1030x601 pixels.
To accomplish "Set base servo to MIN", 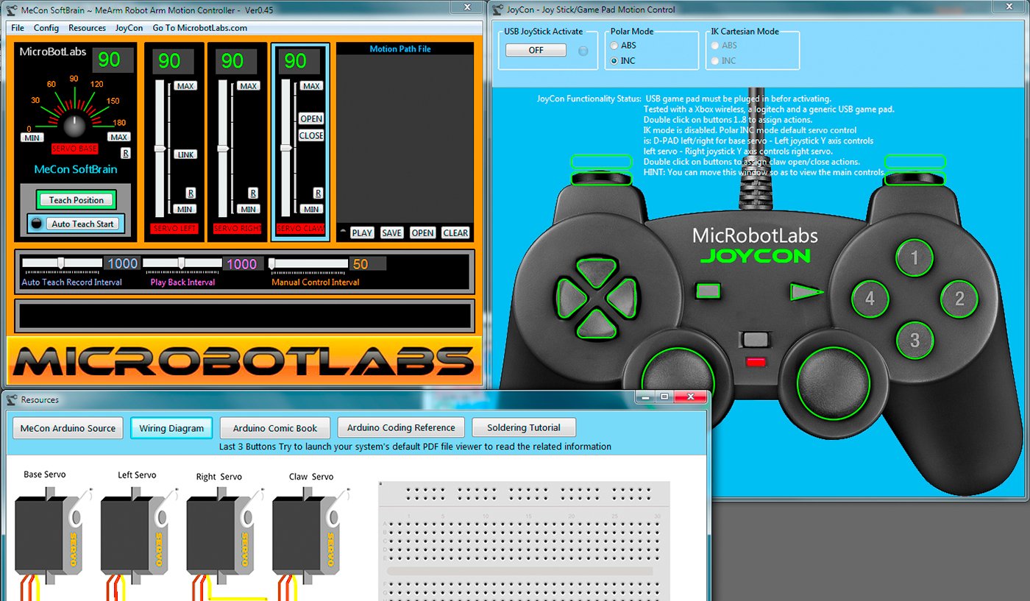I will click(x=32, y=138).
